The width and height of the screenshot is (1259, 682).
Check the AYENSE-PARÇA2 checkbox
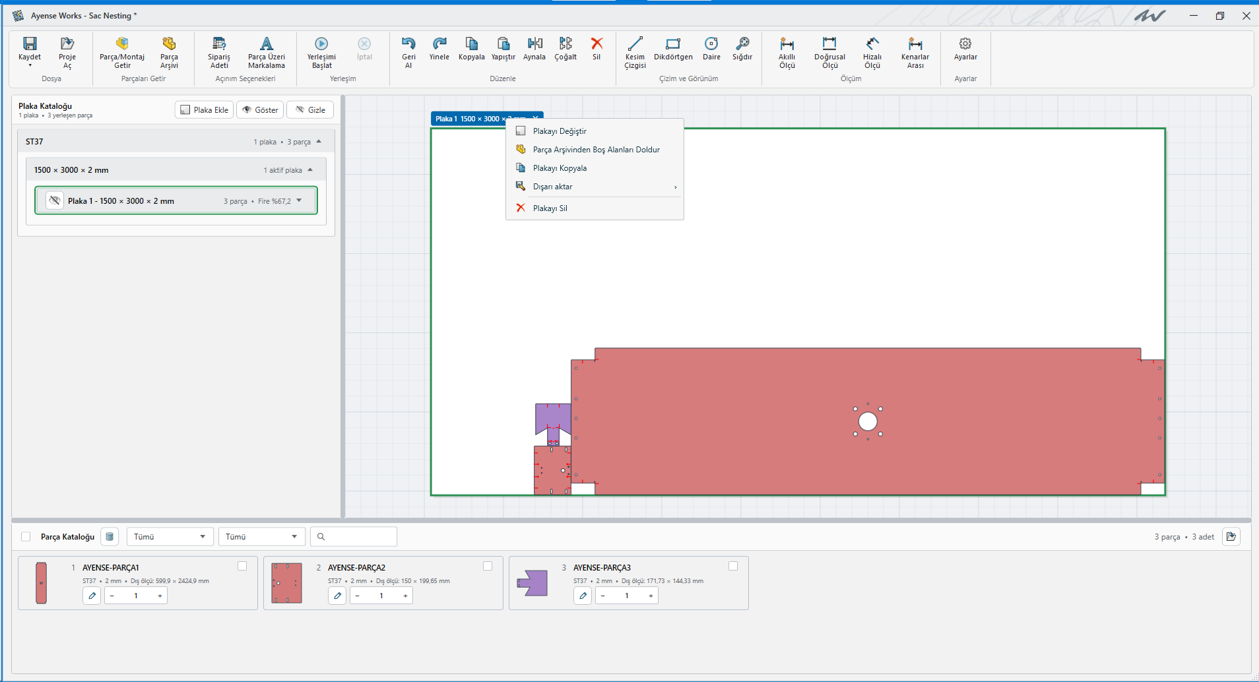pos(488,566)
